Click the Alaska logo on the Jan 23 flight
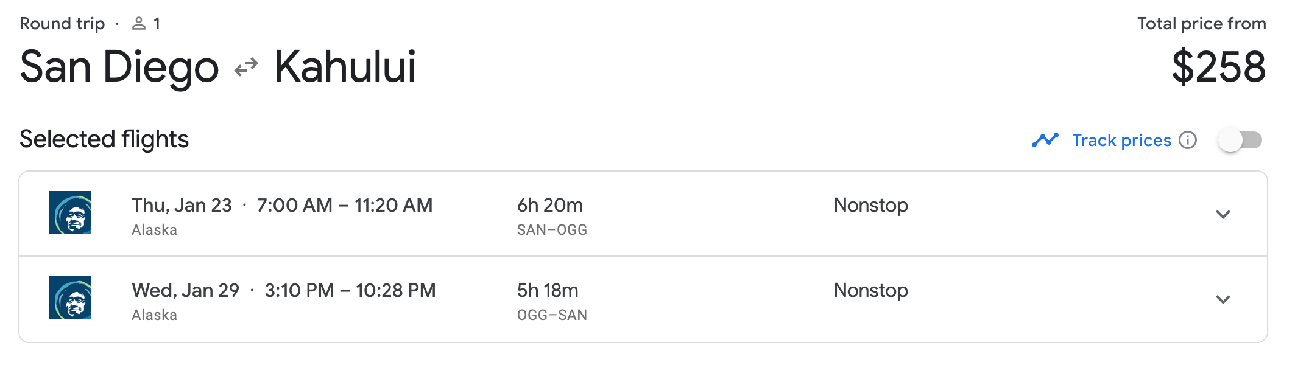The height and width of the screenshot is (365, 1295). tap(71, 214)
